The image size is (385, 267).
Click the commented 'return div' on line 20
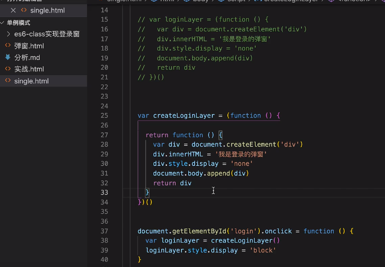[x=176, y=67]
